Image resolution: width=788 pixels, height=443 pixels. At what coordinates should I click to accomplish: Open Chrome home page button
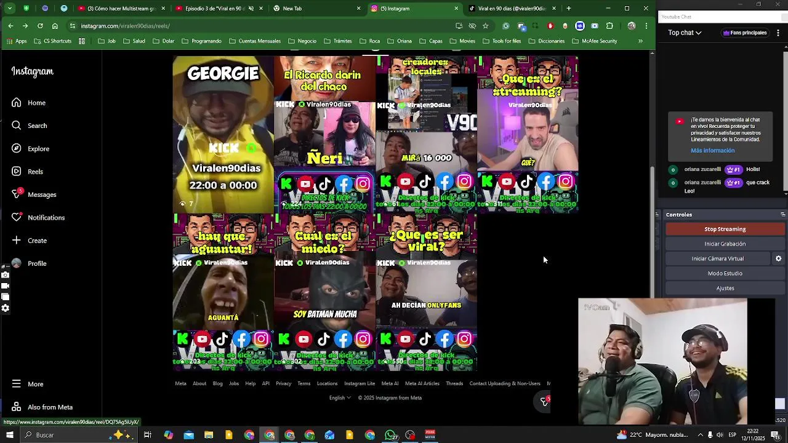point(55,26)
